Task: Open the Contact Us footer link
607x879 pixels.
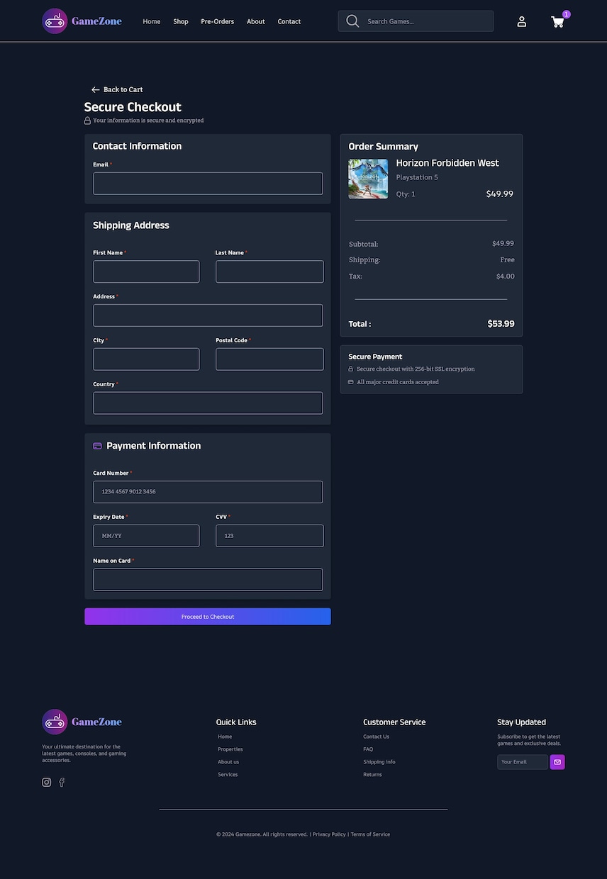Action: click(x=376, y=737)
